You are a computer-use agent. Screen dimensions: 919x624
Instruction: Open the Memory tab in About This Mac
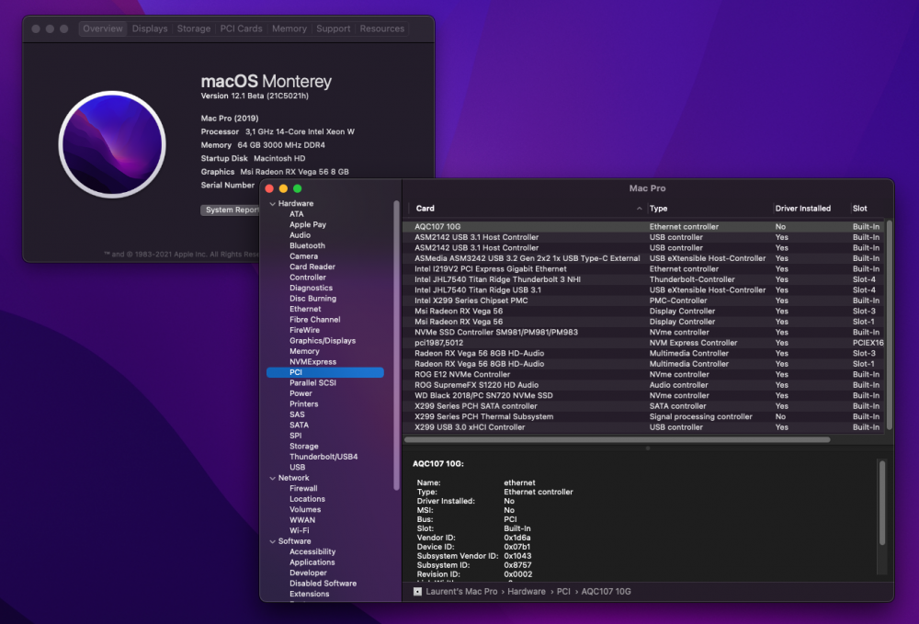tap(289, 28)
